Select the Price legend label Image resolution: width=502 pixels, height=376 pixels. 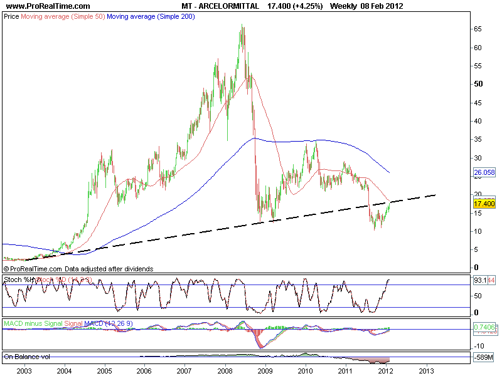pos(11,17)
